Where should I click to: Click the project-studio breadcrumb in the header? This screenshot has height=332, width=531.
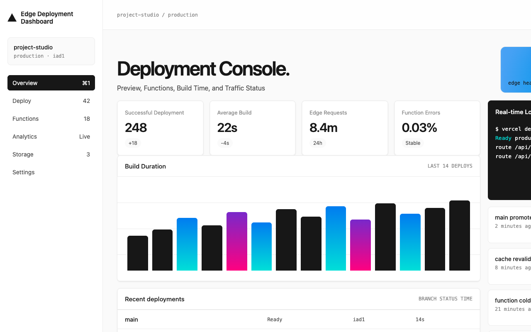[x=138, y=15]
